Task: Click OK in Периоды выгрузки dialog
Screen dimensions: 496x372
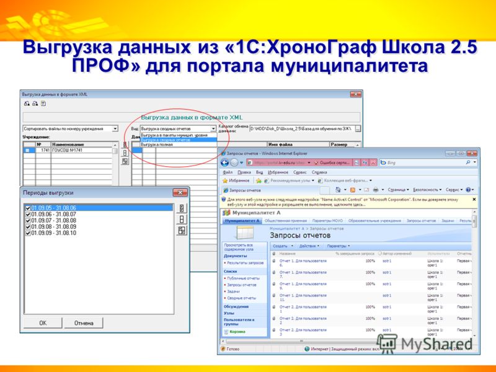Action: pos(43,323)
